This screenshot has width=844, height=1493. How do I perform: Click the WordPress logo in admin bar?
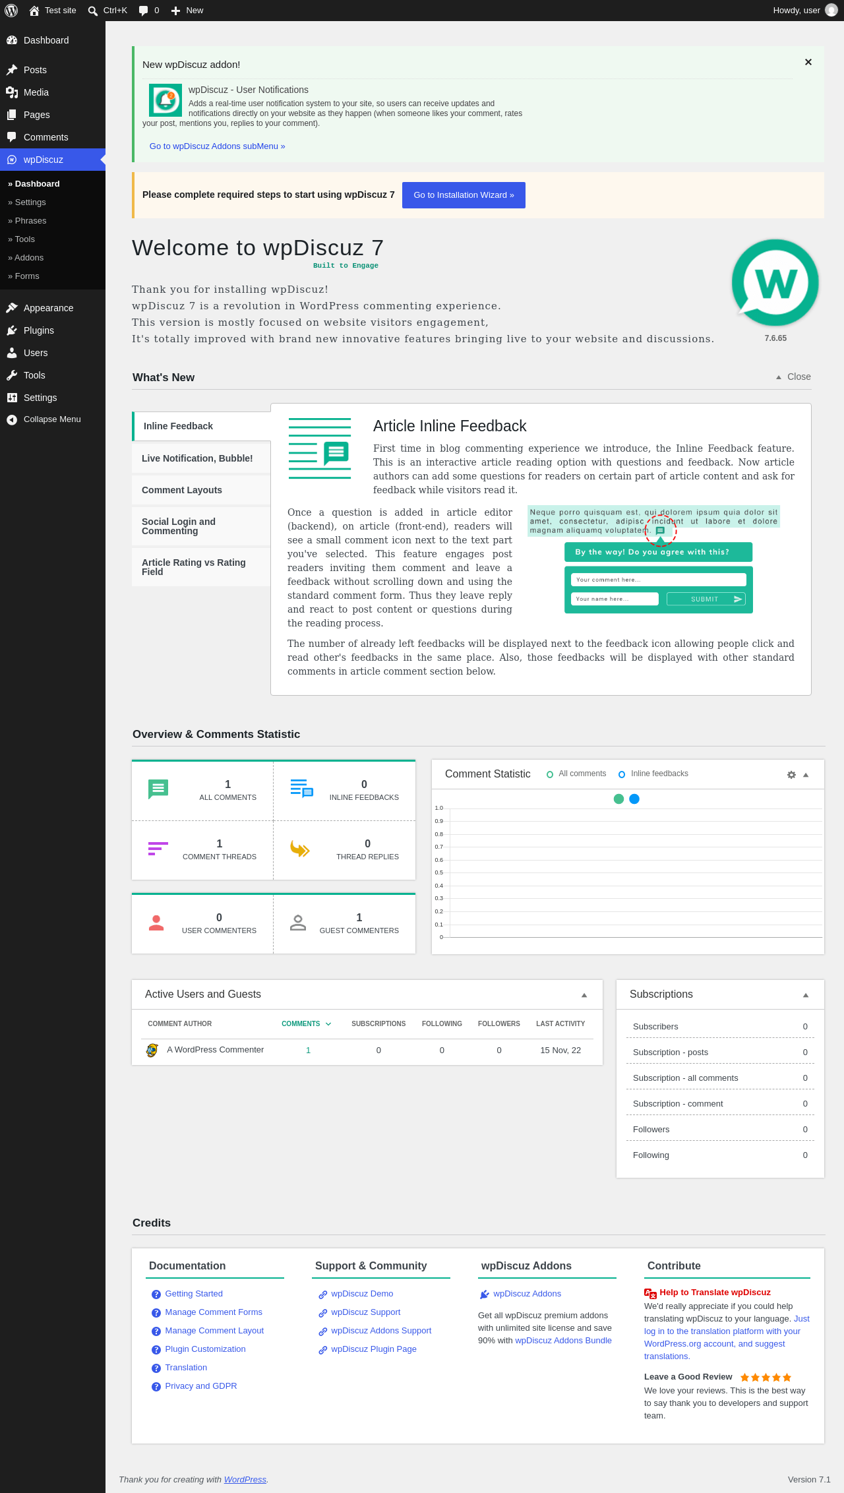click(x=11, y=11)
